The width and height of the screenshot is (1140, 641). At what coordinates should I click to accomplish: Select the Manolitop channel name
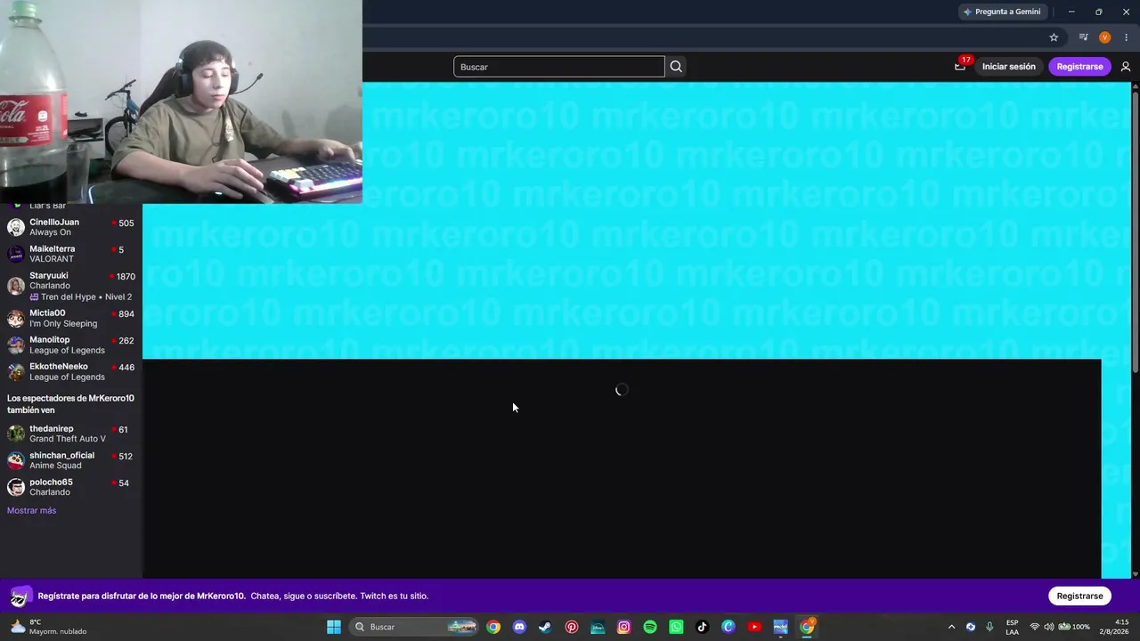point(50,340)
